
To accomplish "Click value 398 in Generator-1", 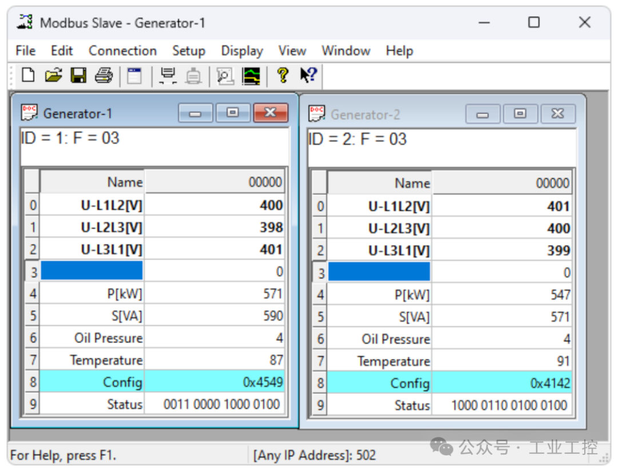I will 271,227.
